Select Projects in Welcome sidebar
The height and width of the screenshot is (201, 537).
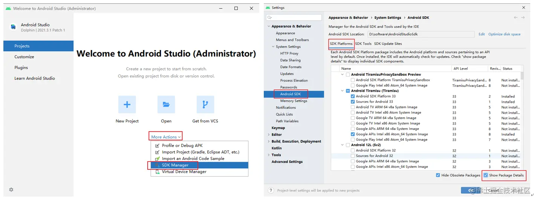(38, 46)
